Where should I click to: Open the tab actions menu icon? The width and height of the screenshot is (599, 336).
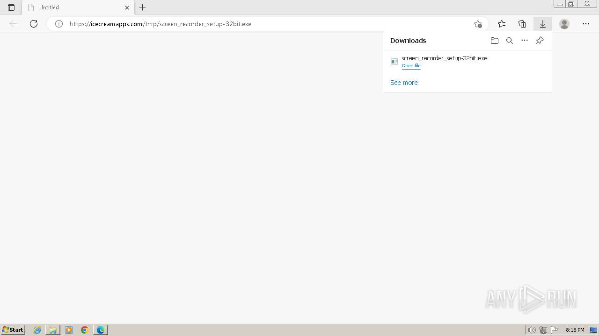pyautogui.click(x=11, y=7)
